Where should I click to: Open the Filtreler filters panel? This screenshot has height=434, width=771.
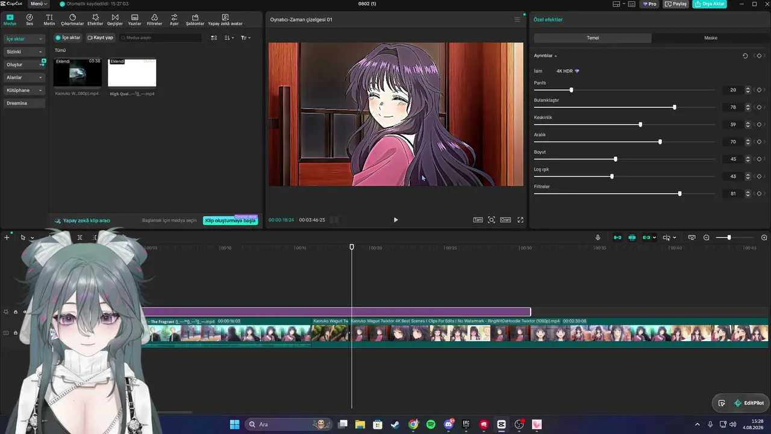[x=154, y=20]
